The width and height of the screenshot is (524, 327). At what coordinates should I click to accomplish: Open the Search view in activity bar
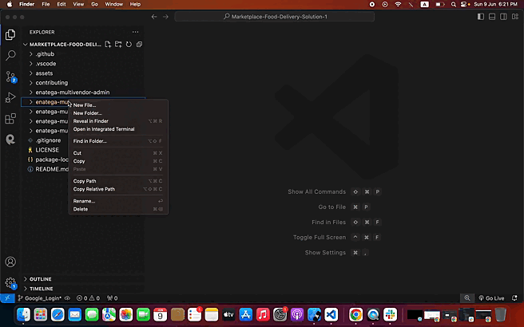click(10, 56)
